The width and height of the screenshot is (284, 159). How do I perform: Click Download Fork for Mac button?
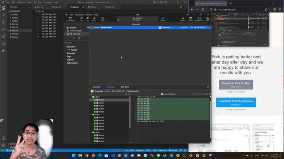[x=236, y=84]
